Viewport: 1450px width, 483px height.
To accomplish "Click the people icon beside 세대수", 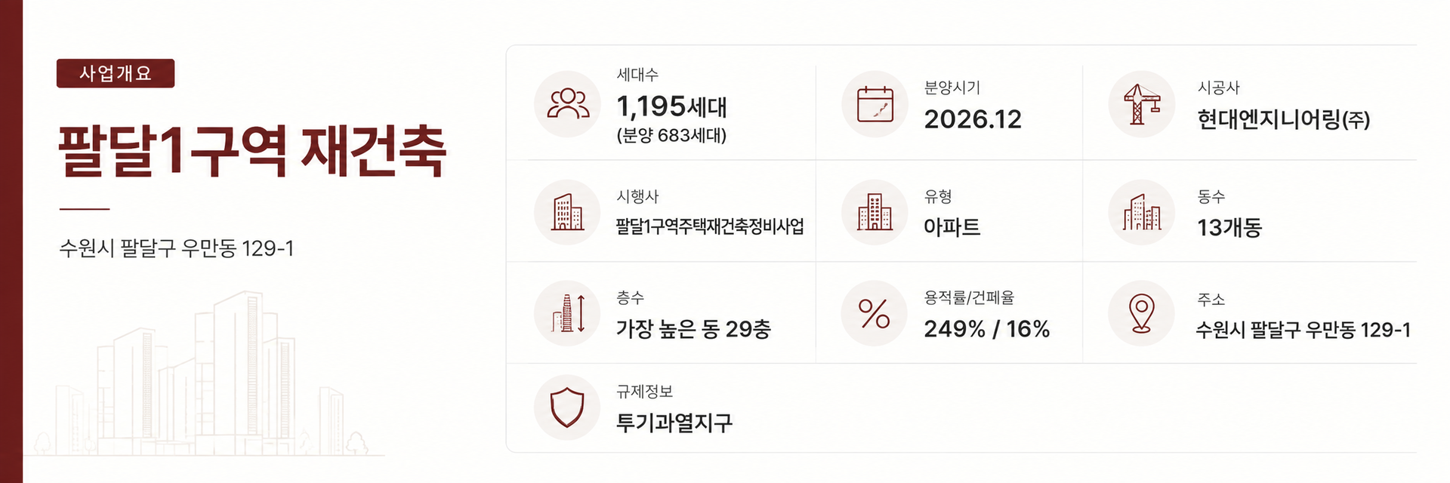I will pyautogui.click(x=567, y=104).
